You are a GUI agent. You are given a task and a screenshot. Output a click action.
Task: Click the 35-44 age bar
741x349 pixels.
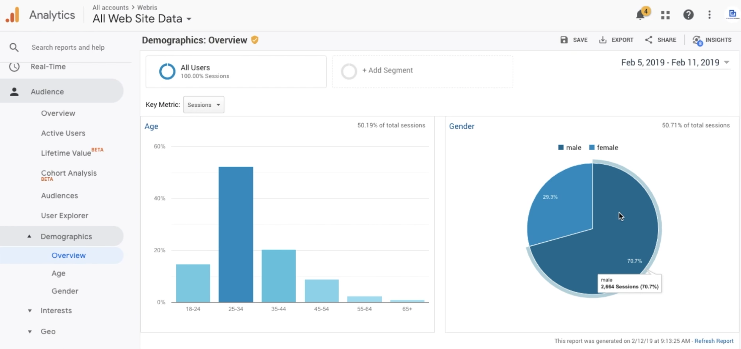pos(278,276)
